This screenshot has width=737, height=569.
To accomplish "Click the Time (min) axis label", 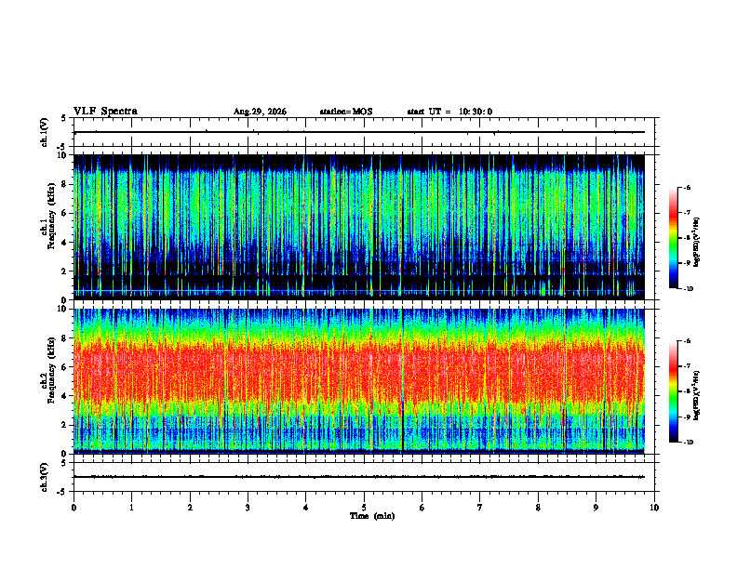I will tap(372, 516).
